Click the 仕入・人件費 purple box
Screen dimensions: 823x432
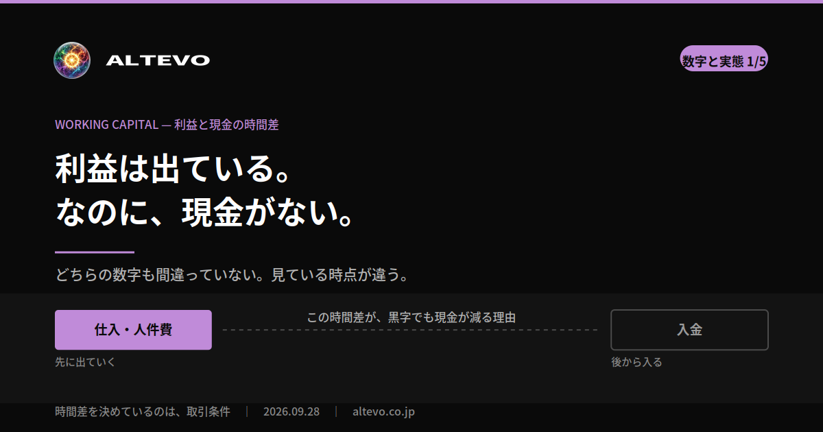click(133, 330)
